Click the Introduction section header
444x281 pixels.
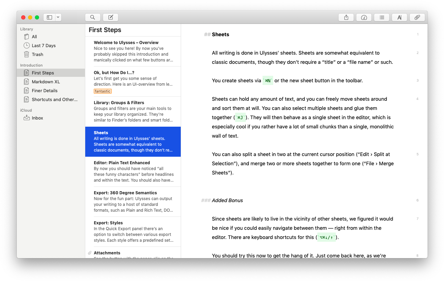click(31, 65)
